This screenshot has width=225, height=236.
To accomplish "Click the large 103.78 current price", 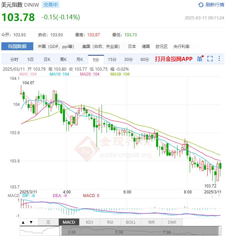I will point(18,17).
